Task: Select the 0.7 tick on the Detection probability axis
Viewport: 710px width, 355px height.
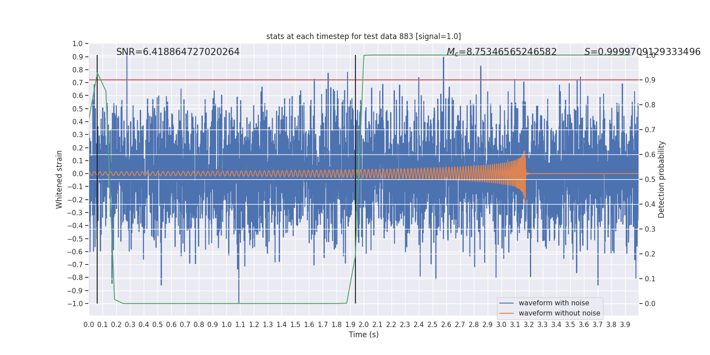Action: [650, 130]
